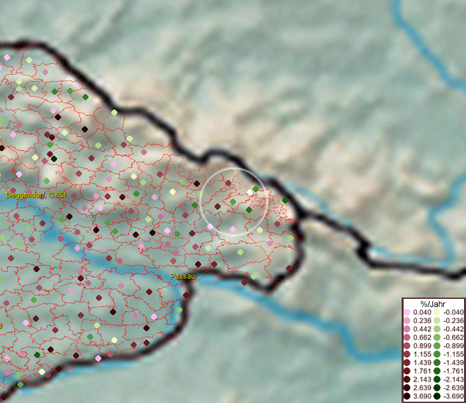Click the 2.639 legend swatch
The image size is (466, 403).
pyautogui.click(x=407, y=388)
